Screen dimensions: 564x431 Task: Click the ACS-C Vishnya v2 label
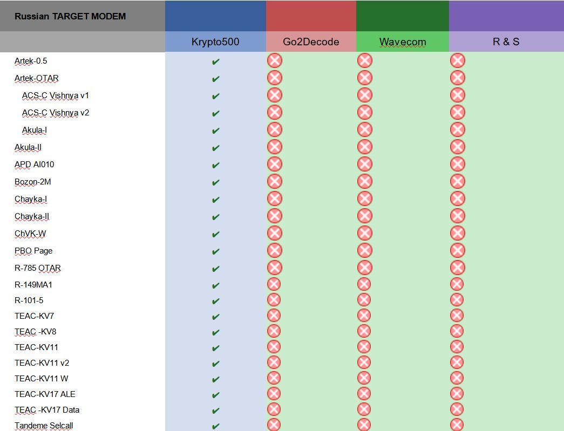click(x=56, y=113)
